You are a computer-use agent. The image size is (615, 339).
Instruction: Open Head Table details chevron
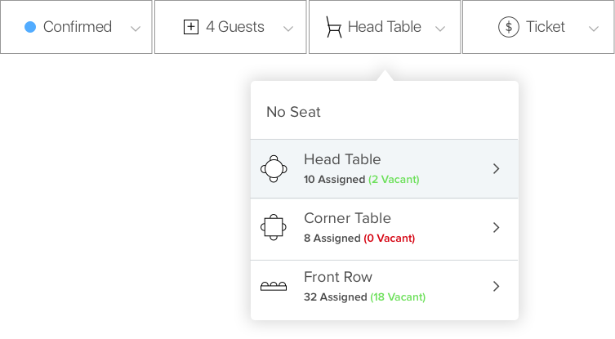(496, 169)
